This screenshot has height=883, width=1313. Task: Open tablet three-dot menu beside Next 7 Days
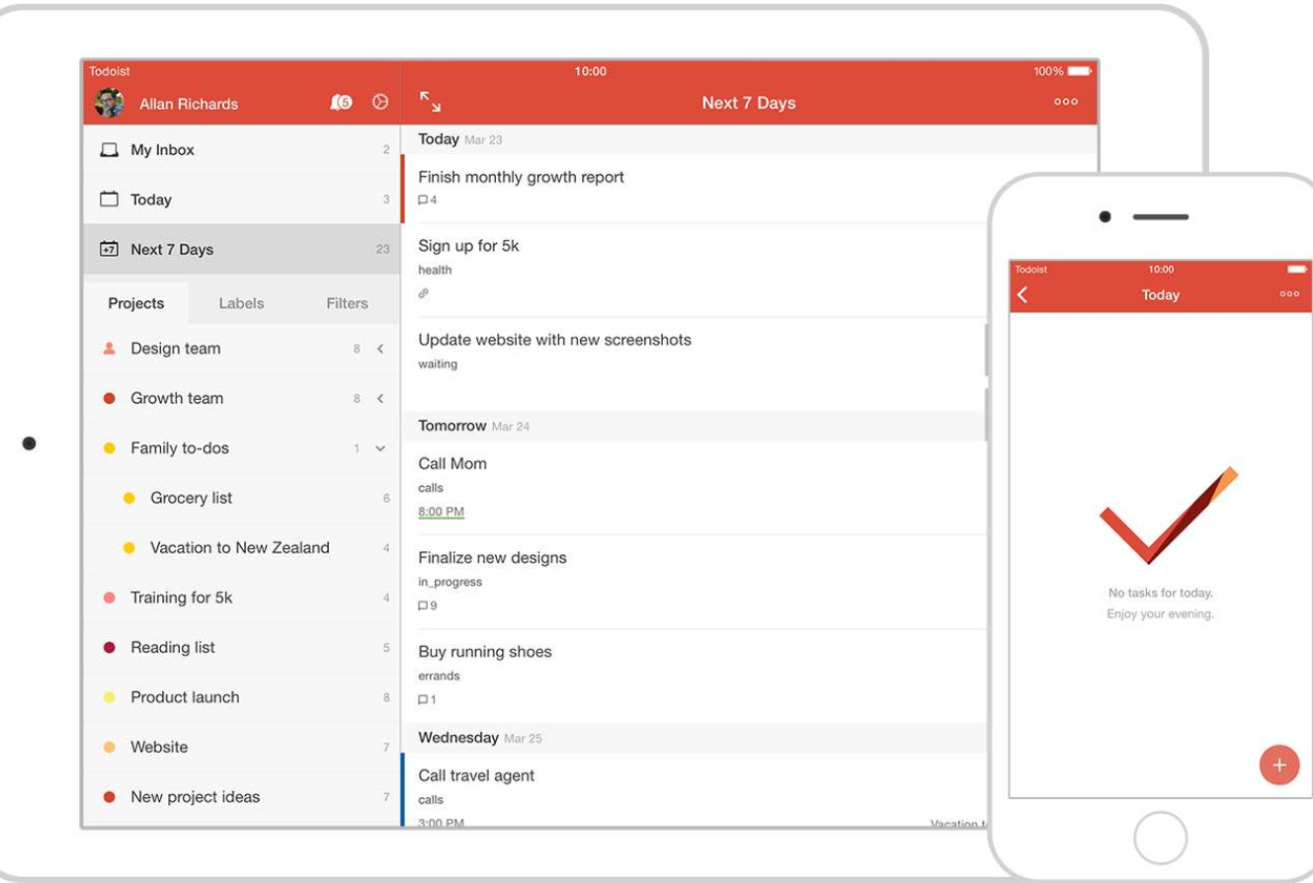(1066, 103)
